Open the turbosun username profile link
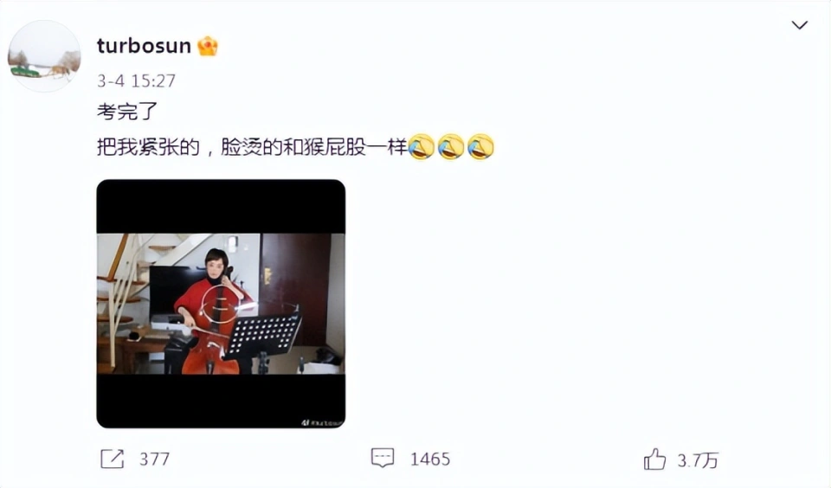Screen dimensions: 831x488 pos(144,46)
